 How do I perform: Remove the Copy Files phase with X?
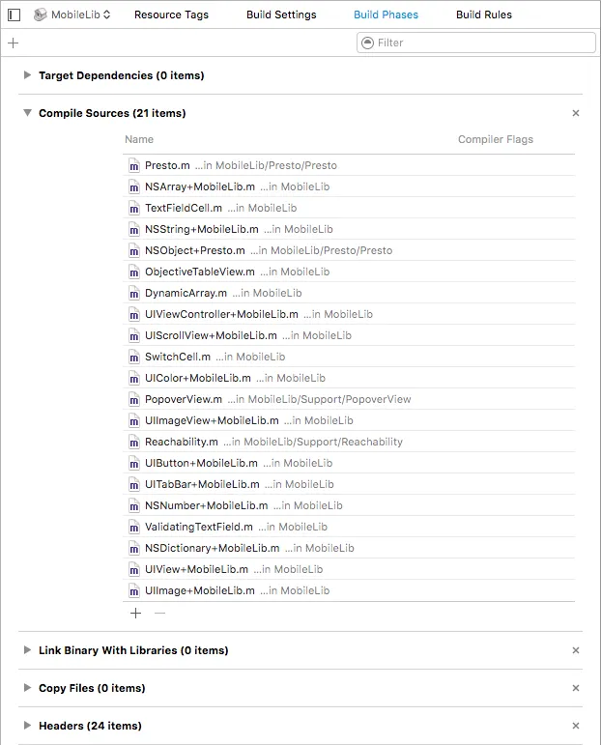(x=576, y=688)
